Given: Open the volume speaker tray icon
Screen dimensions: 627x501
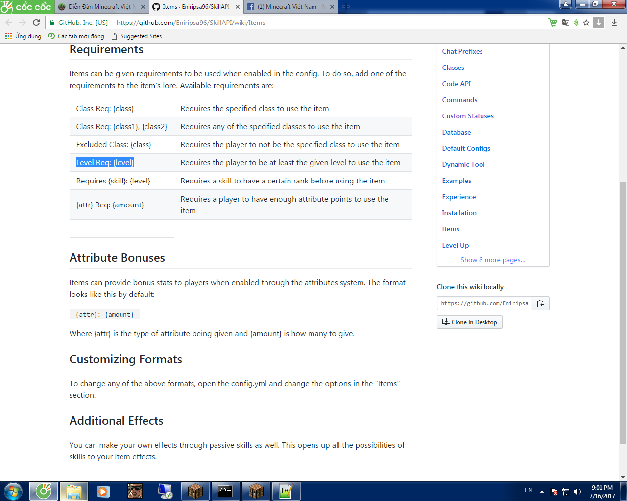Looking at the screenshot, I should coord(578,492).
